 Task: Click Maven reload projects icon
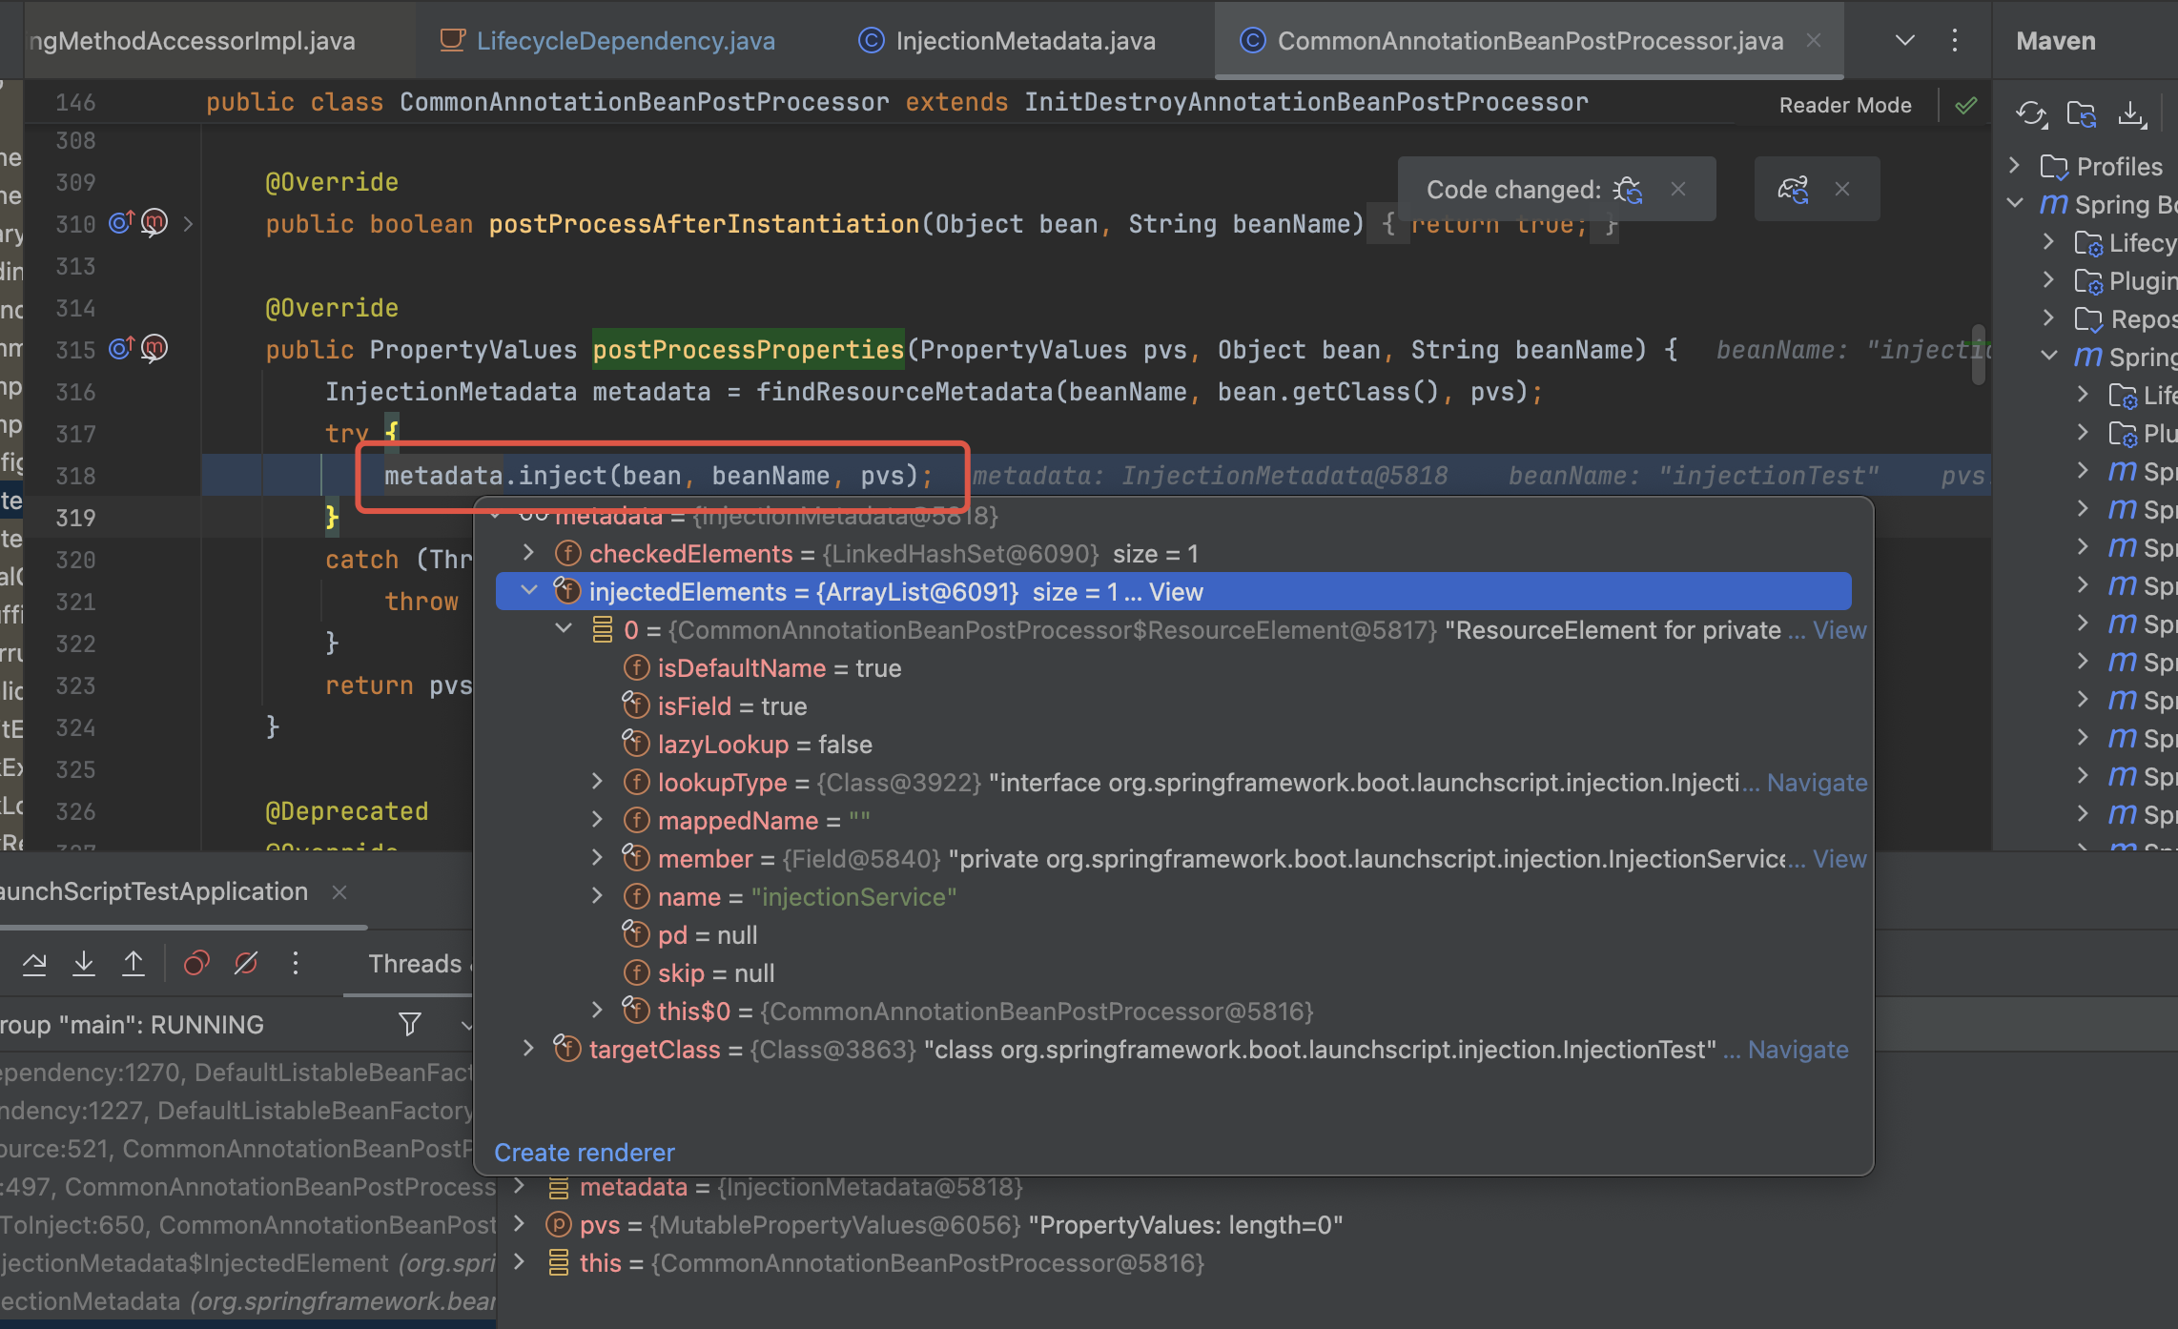[2031, 114]
